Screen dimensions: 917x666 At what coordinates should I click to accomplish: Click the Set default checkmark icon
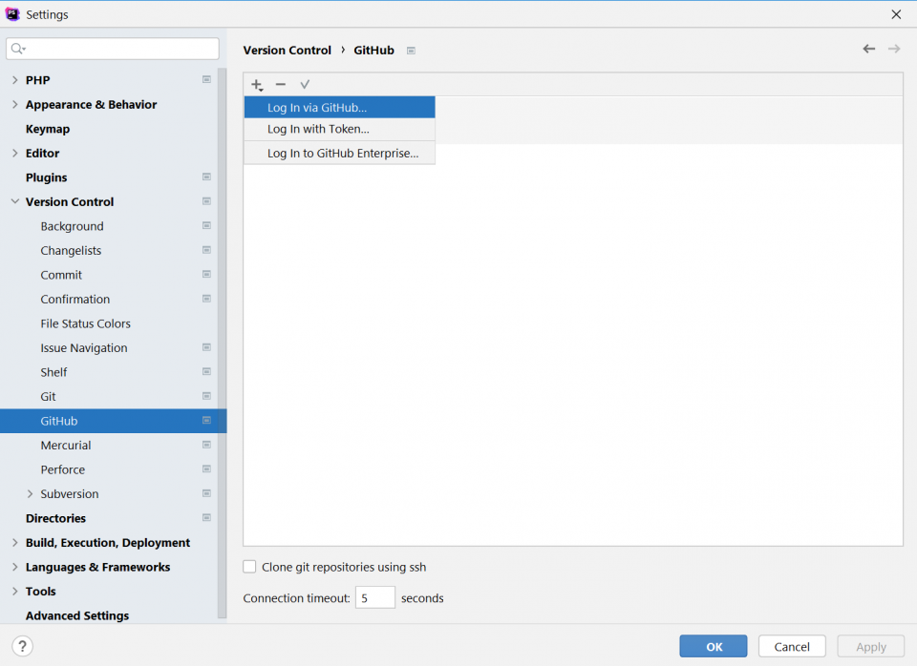pyautogui.click(x=305, y=85)
